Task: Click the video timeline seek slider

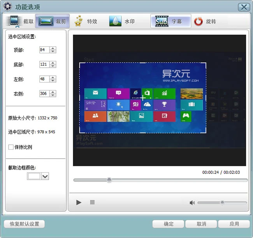Action: pos(160,180)
